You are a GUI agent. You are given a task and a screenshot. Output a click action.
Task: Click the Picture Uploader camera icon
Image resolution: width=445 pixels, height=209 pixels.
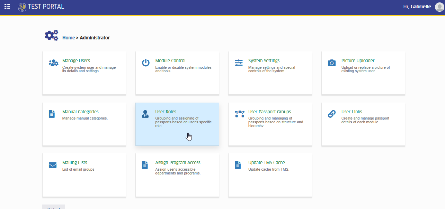pos(332,63)
